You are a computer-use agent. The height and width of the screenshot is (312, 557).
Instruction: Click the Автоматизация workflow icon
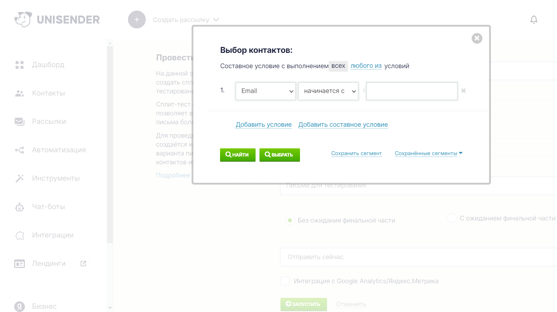[x=20, y=150]
